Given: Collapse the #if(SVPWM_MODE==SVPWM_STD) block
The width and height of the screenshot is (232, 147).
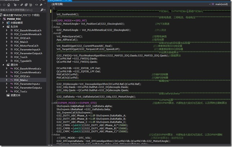Looking at the screenshot, I should pyautogui.click(x=52, y=103).
